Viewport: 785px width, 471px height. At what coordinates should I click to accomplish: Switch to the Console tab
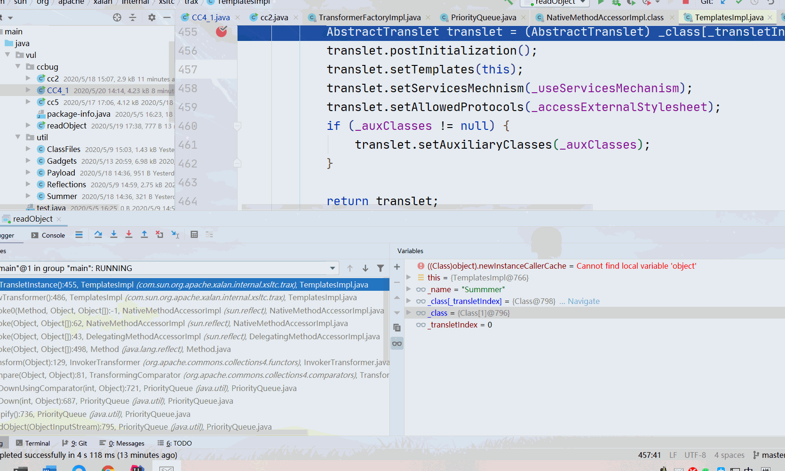48,235
